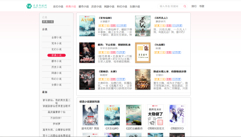The height and width of the screenshot is (137, 241).
Task: Open the 玄幻小说 top navigation item
Action: tap(58, 6)
